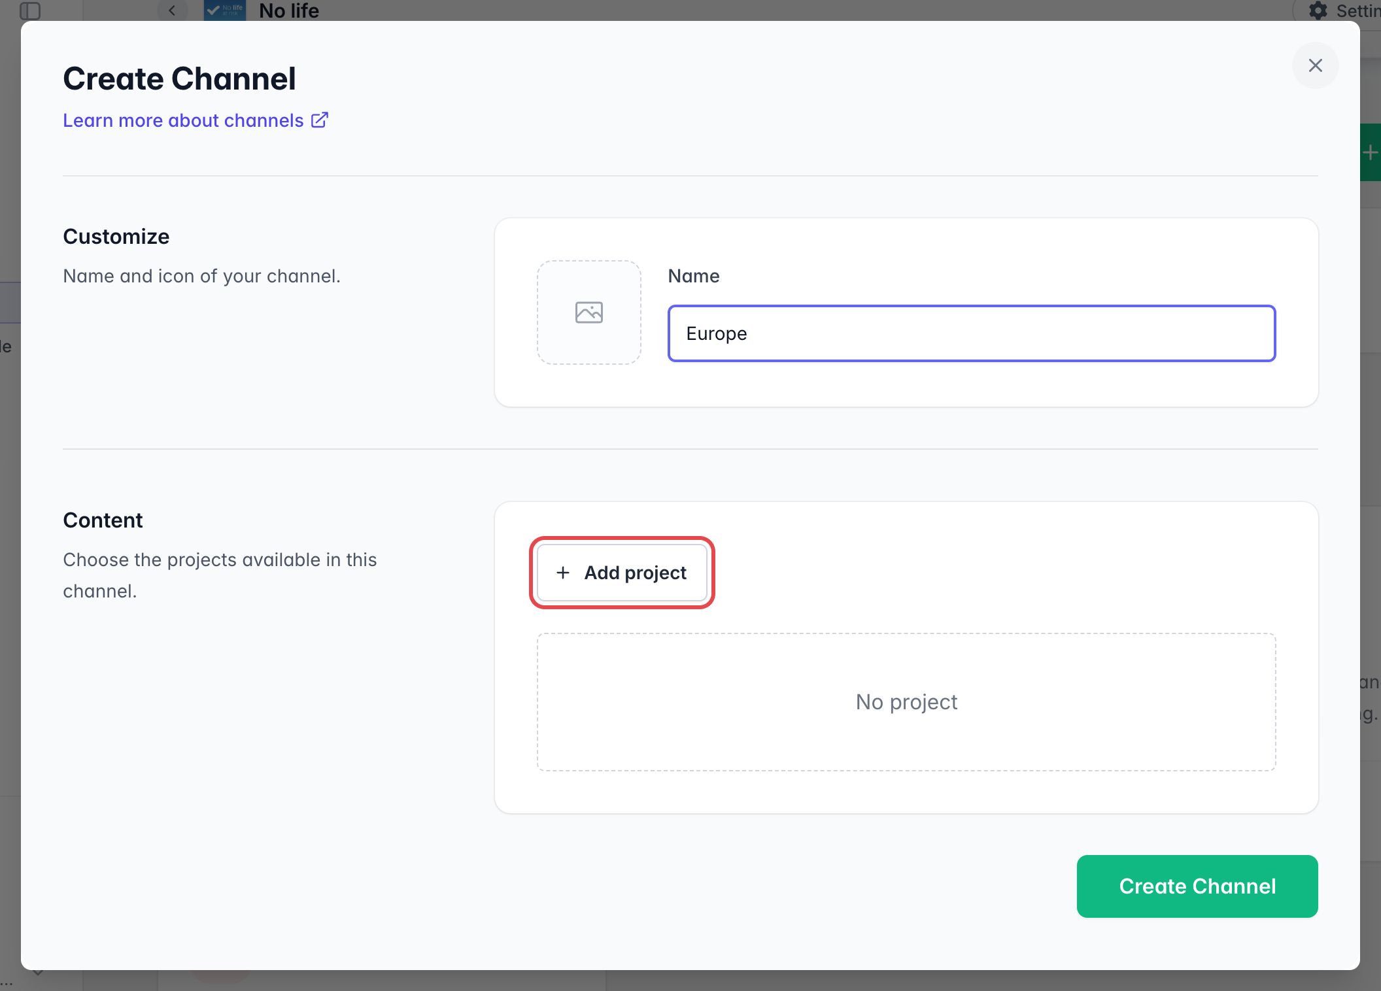Focus the Name input field containing Europe
This screenshot has height=991, width=1381.
pyautogui.click(x=971, y=333)
